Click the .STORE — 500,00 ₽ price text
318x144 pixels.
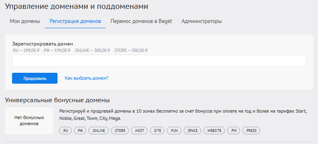click(x=131, y=50)
